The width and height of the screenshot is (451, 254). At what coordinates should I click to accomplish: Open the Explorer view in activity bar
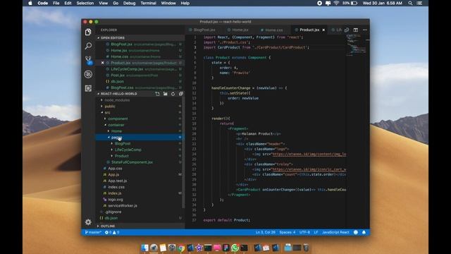(x=88, y=32)
